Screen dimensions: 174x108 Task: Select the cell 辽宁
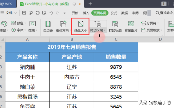(72, 87)
